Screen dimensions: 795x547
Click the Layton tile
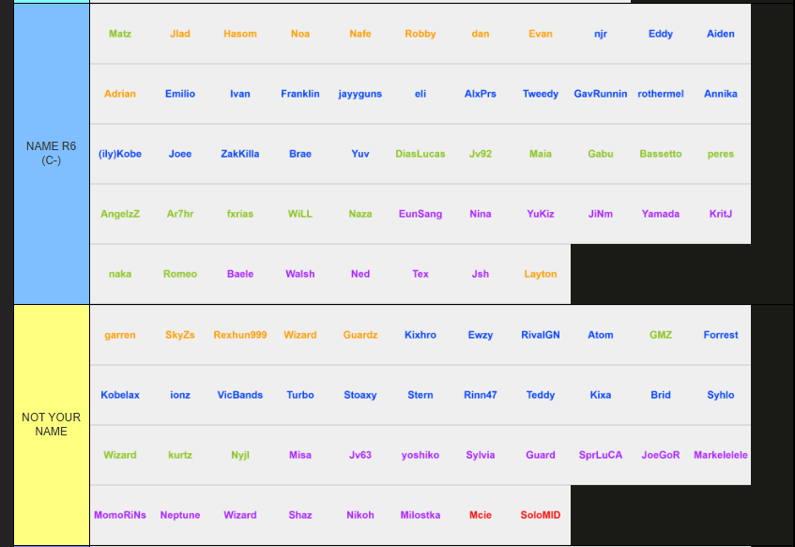coord(541,274)
